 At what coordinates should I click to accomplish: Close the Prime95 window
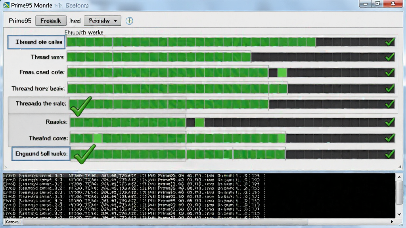click(393, 4)
